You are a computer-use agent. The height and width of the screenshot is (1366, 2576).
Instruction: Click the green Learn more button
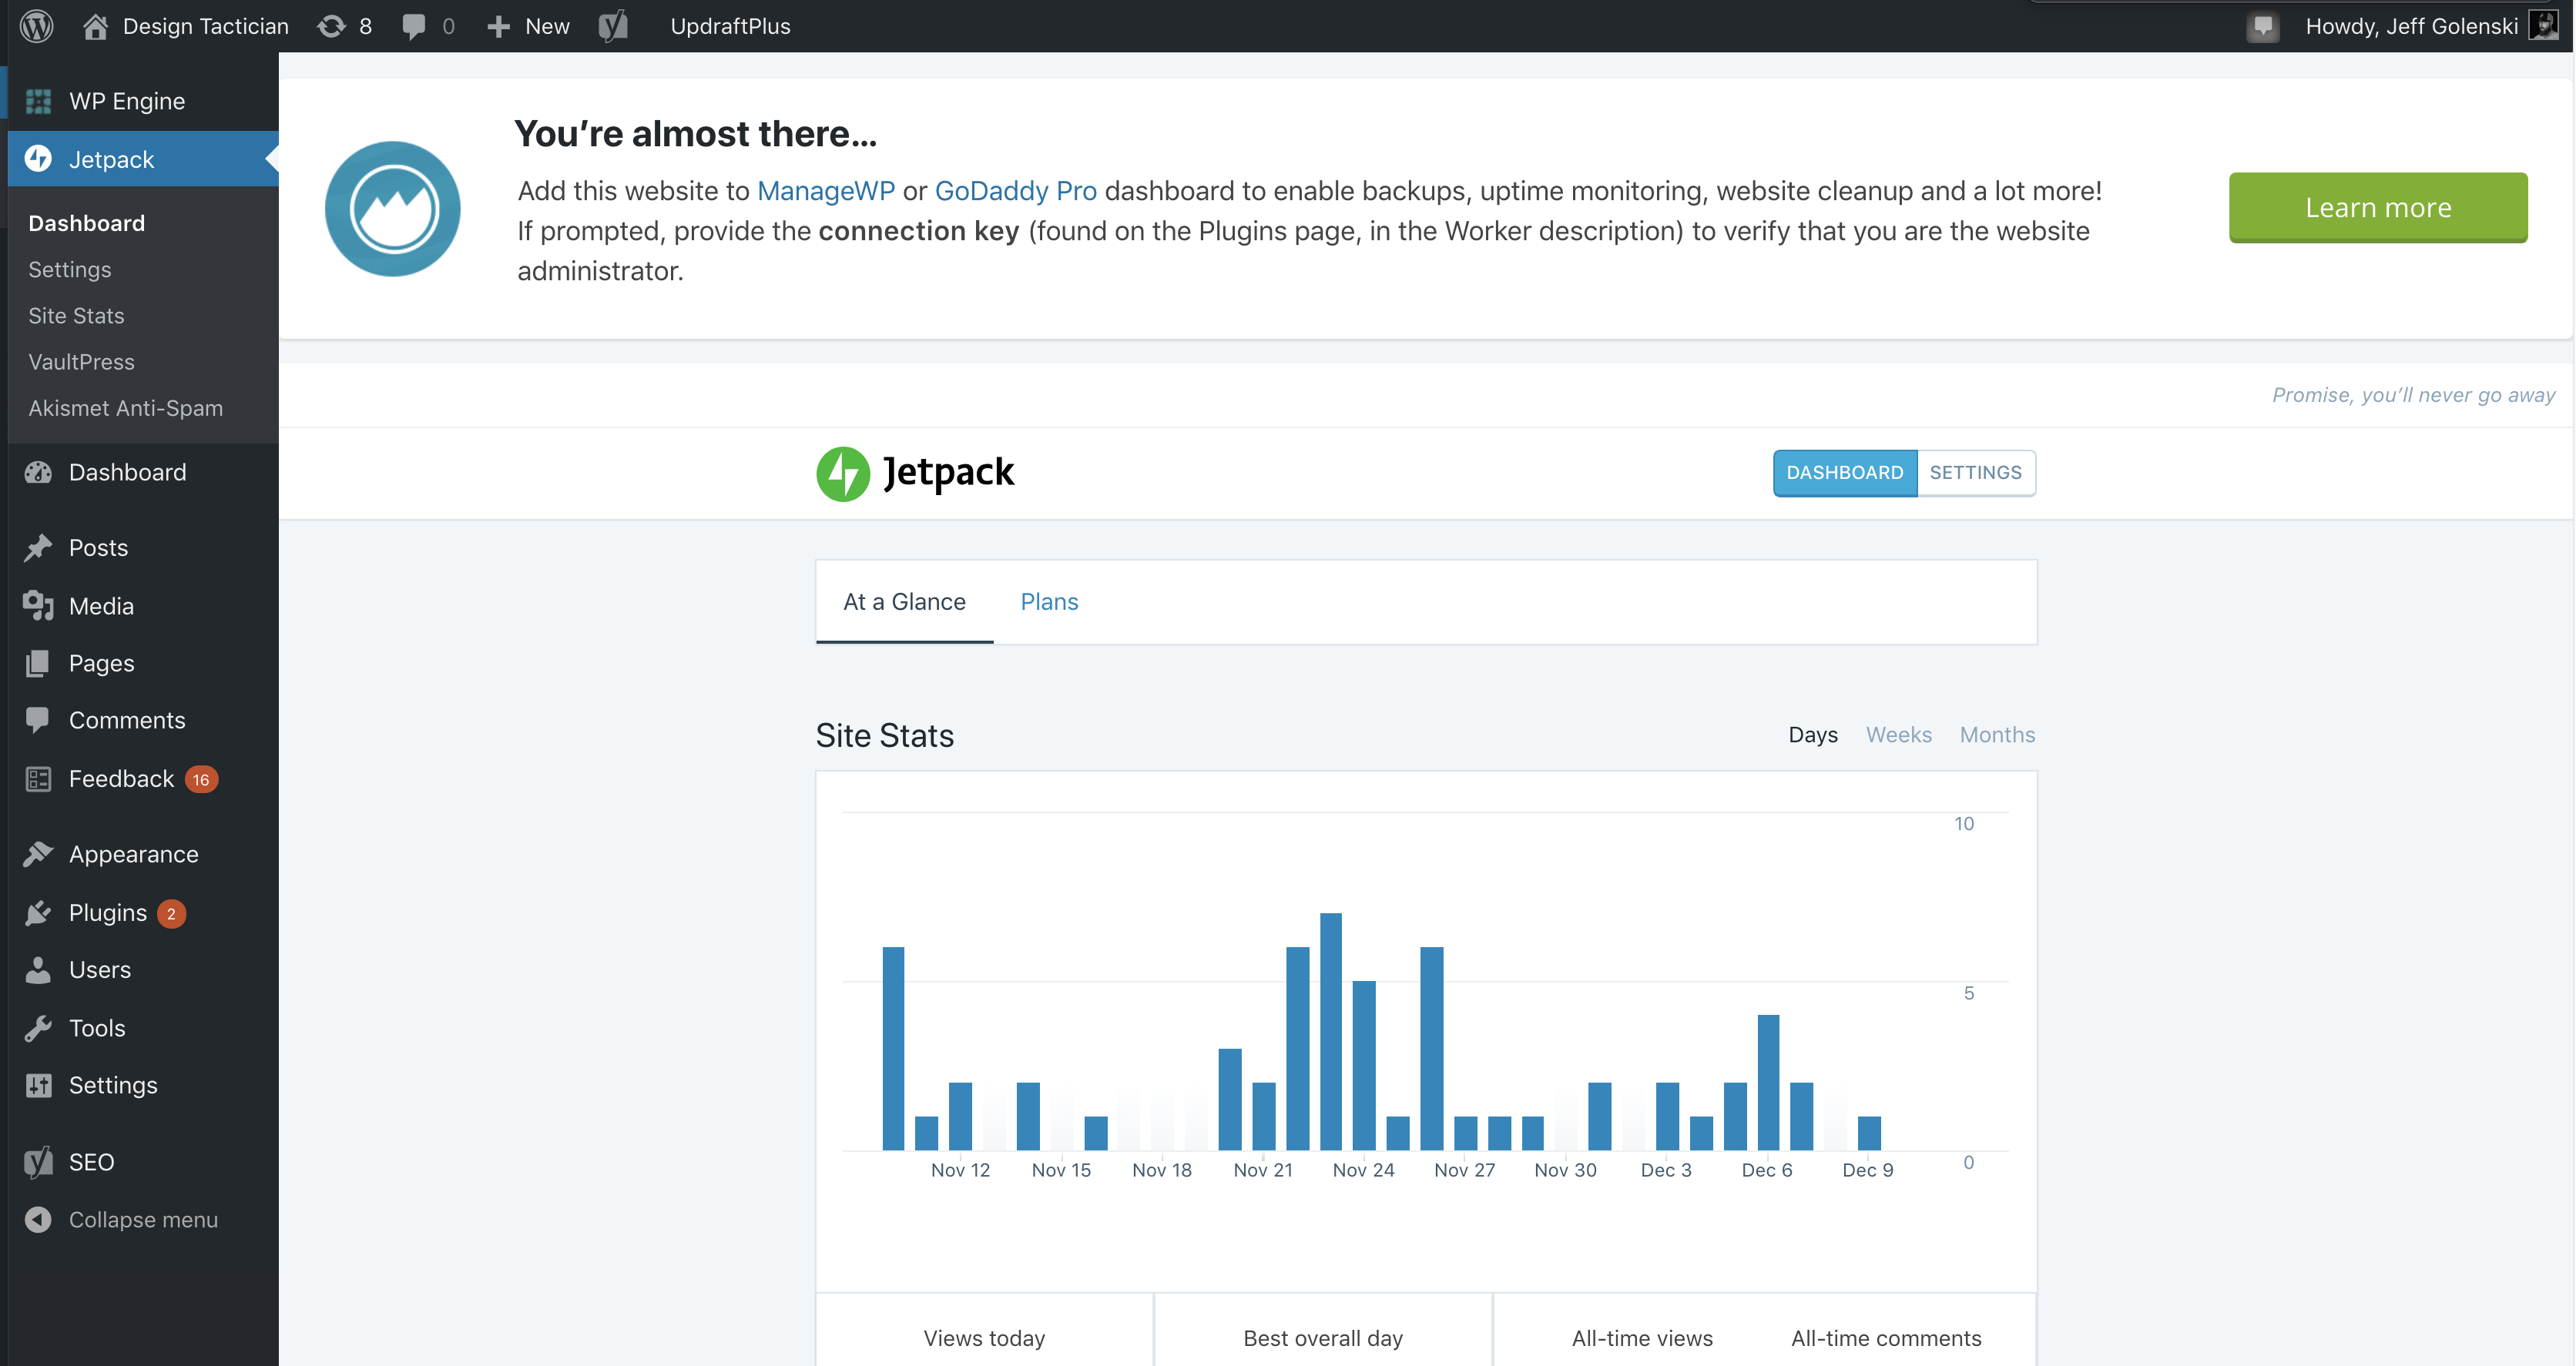coord(2378,208)
